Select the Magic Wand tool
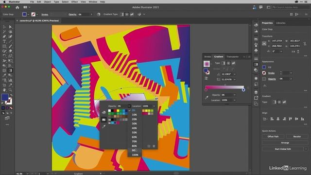 4,32
